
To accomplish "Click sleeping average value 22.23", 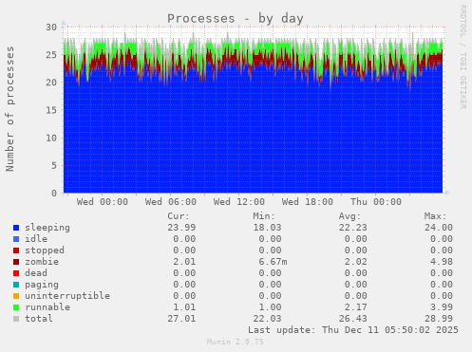I will coord(353,228).
